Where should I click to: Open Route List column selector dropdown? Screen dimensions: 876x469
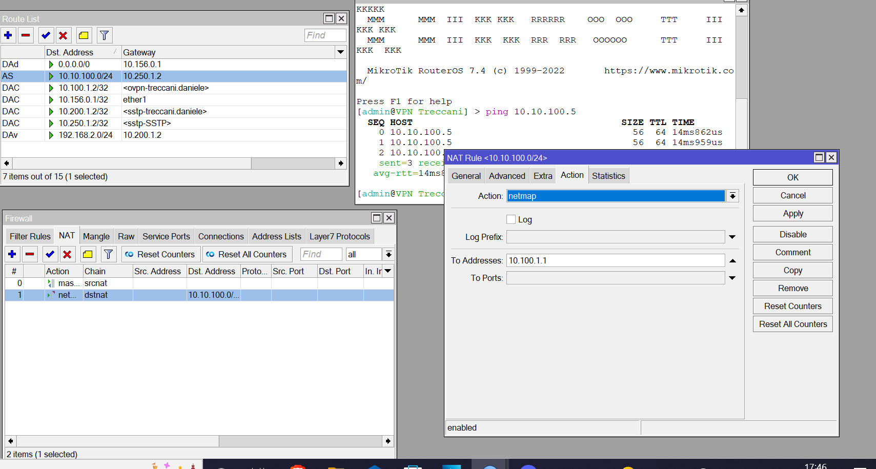pos(341,52)
